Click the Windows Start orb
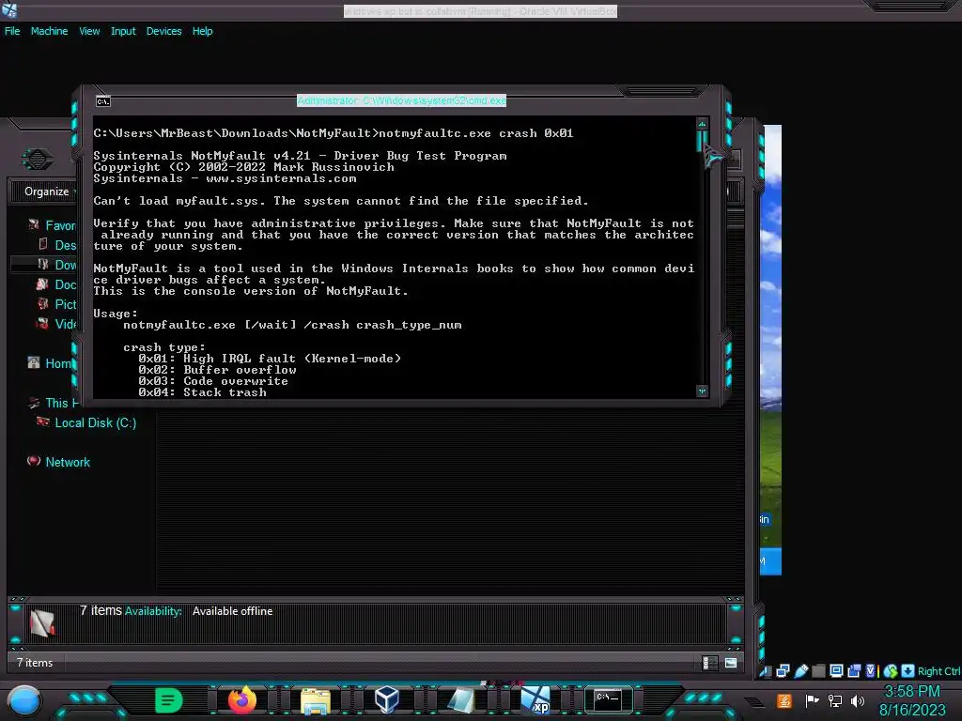The height and width of the screenshot is (721, 962). [x=23, y=700]
